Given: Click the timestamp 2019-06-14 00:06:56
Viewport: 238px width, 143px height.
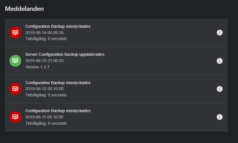Looking at the screenshot, I should point(44,33).
